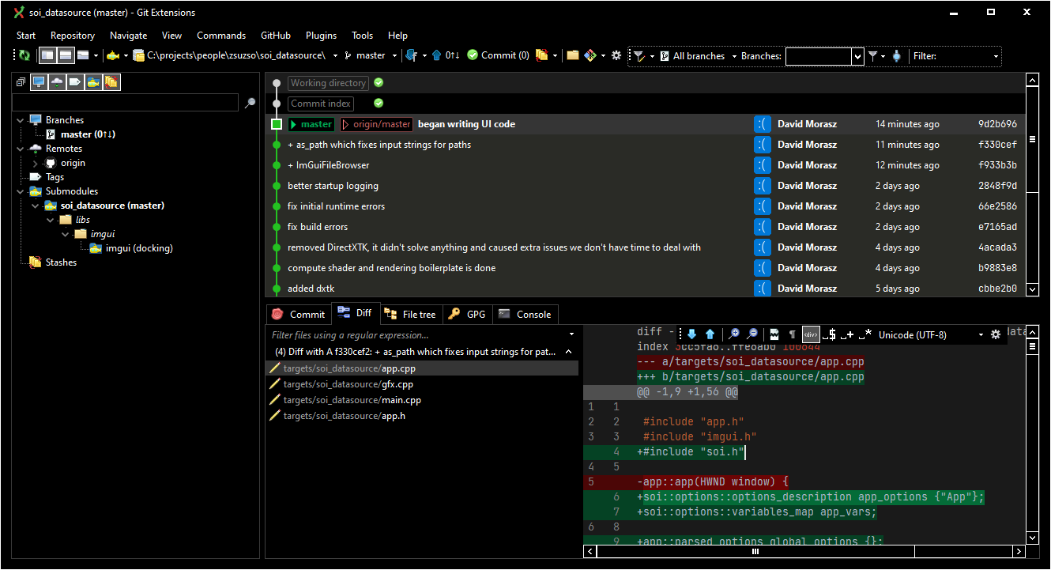Switch to the Commit tab
Image resolution: width=1051 pixels, height=570 pixels.
coord(298,315)
